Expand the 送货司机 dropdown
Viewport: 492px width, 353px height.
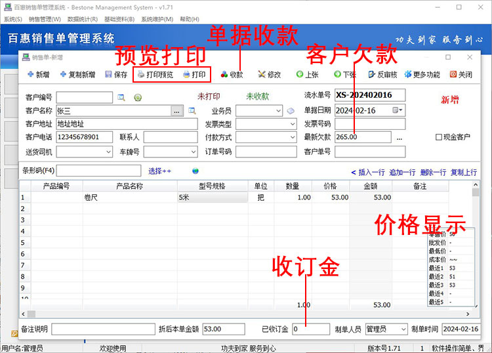pyautogui.click(x=108, y=152)
